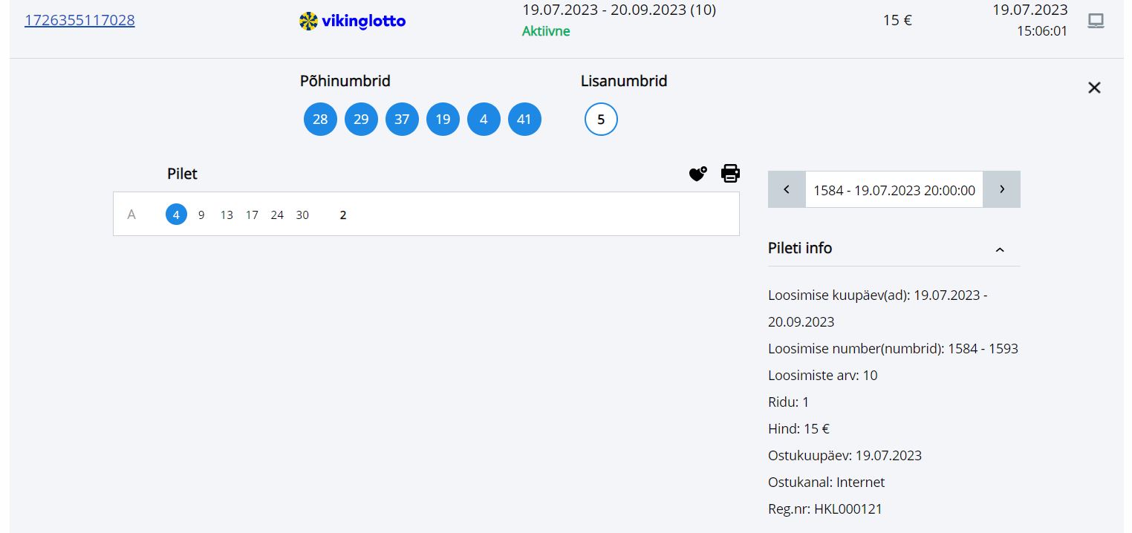Image resolution: width=1132 pixels, height=533 pixels.
Task: Click the extra number ball 5
Action: tap(601, 120)
